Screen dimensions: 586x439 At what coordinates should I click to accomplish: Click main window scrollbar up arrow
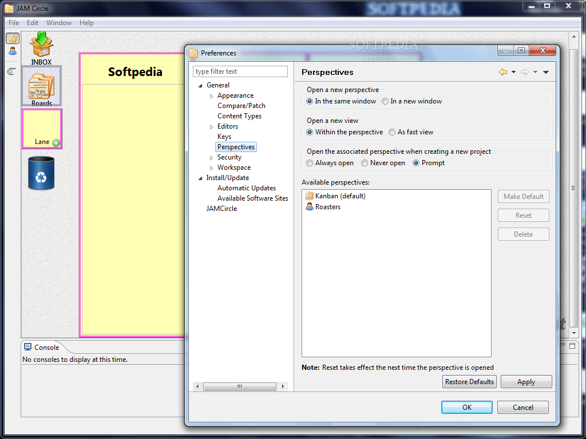point(574,37)
